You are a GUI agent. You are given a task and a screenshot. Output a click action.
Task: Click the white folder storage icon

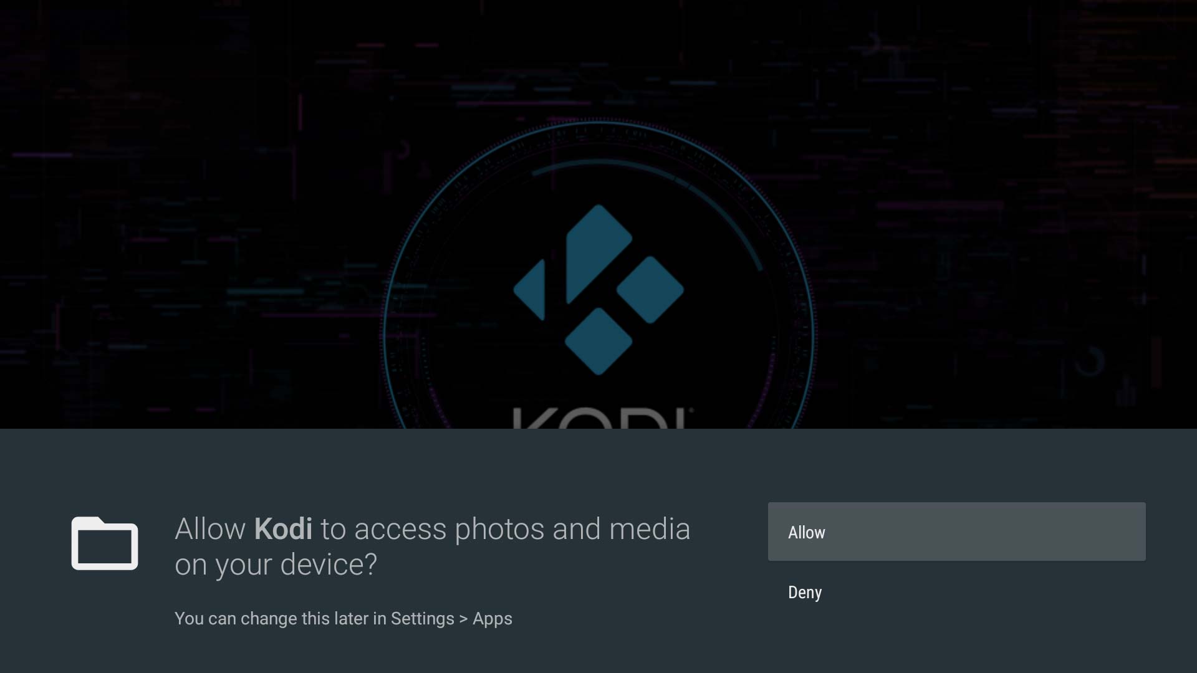(x=105, y=543)
